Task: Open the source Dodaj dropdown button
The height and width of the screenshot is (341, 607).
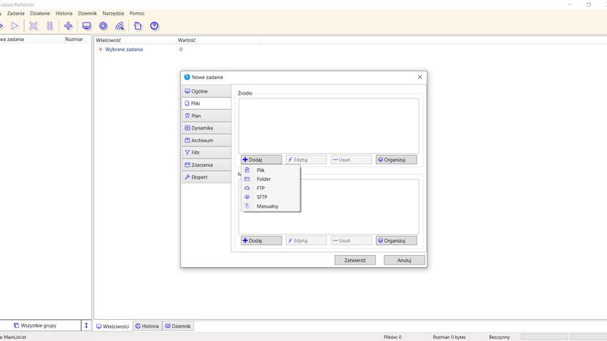Action: (261, 160)
